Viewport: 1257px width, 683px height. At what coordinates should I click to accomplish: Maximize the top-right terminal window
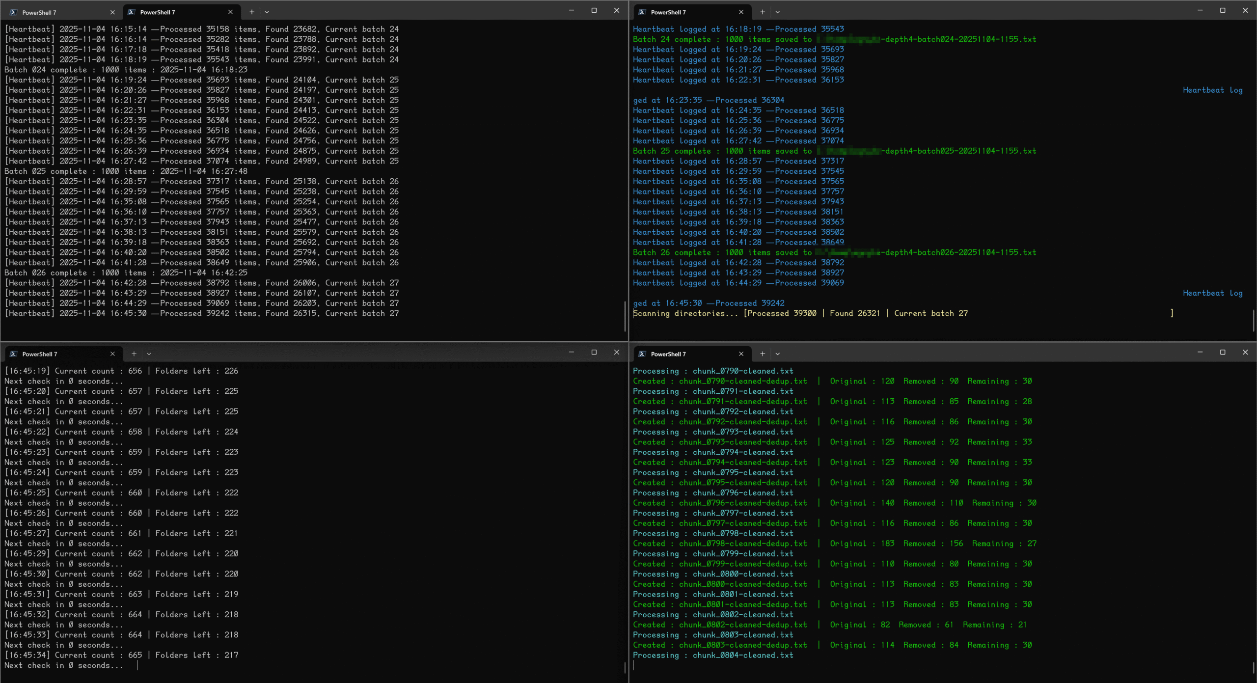pyautogui.click(x=1223, y=10)
